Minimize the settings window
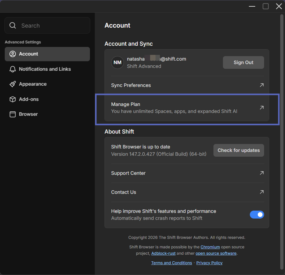 [x=252, y=6]
